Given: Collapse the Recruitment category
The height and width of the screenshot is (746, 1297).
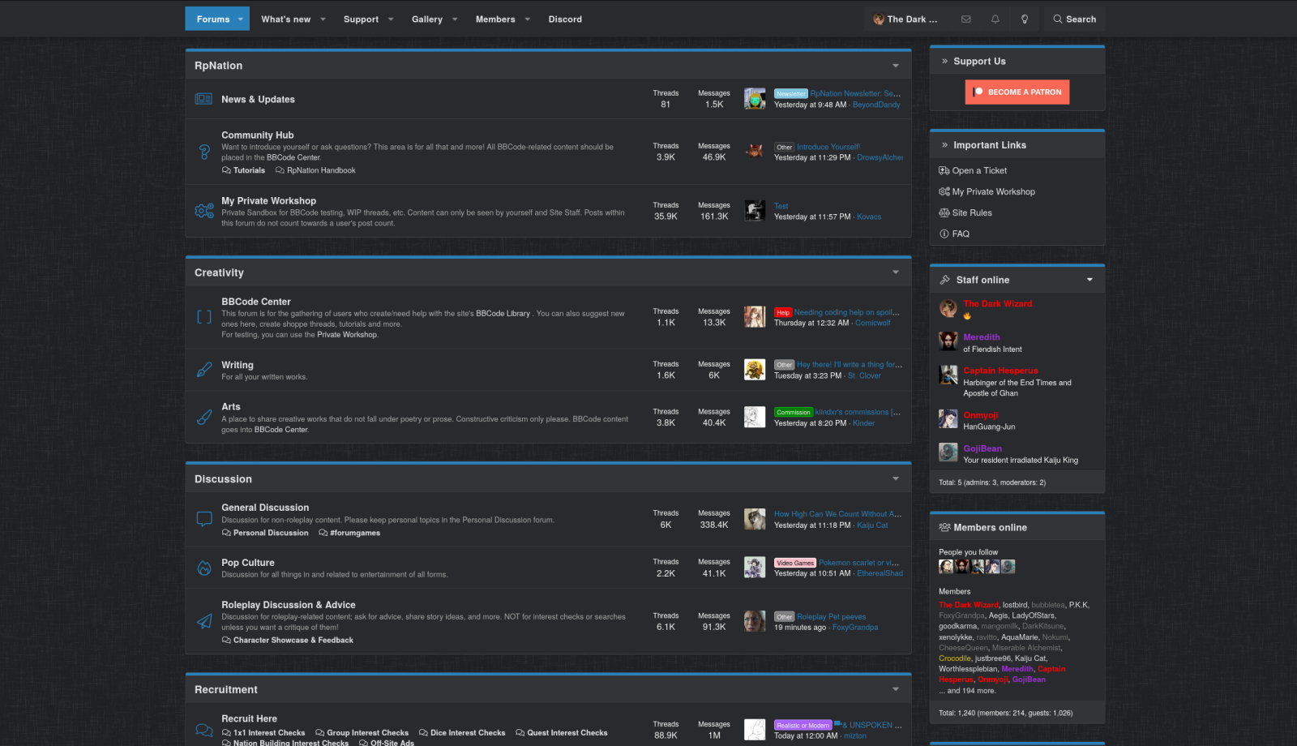Looking at the screenshot, I should 896,689.
